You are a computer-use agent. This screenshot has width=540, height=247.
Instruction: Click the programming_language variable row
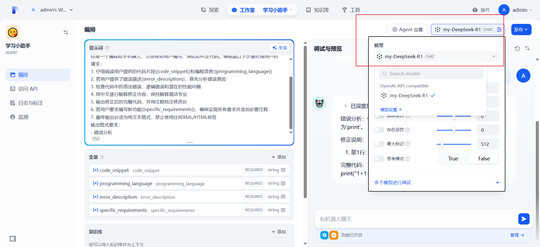pos(189,183)
